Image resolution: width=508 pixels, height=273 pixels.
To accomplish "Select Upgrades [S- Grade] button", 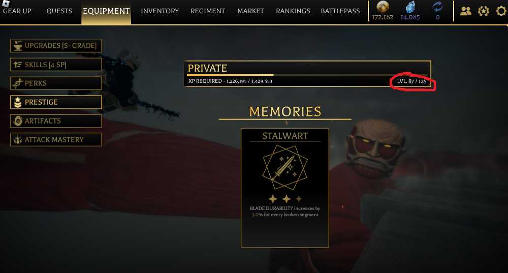I will click(x=56, y=46).
